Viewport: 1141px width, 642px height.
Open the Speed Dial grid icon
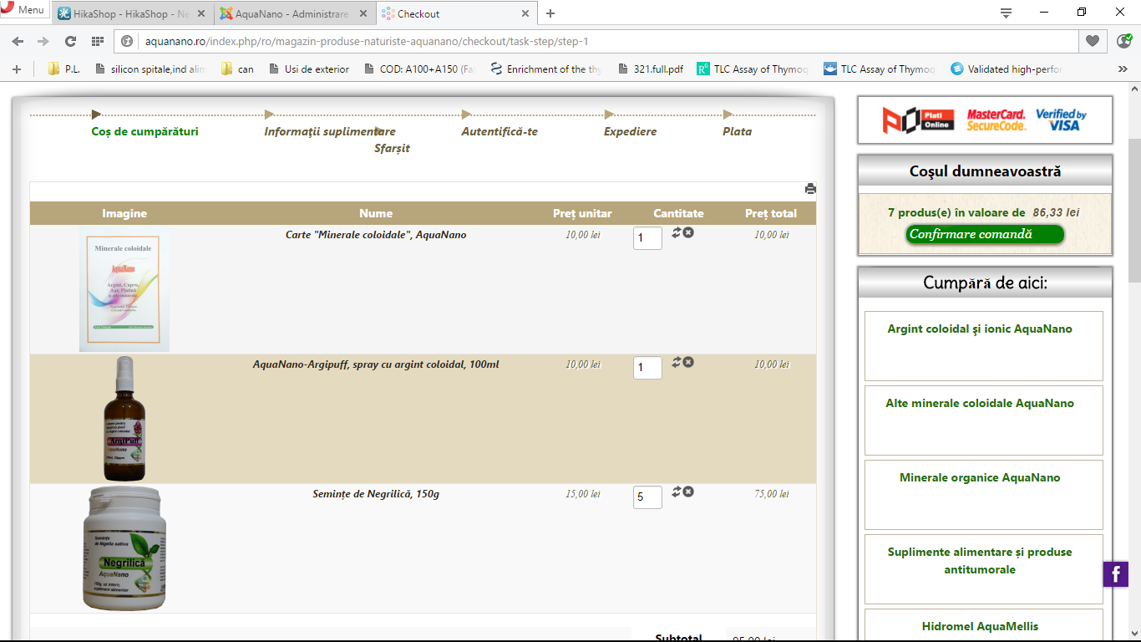coord(98,41)
